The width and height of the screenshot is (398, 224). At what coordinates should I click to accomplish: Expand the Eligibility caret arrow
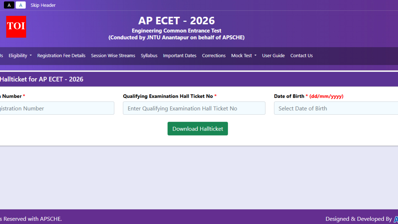click(x=31, y=56)
